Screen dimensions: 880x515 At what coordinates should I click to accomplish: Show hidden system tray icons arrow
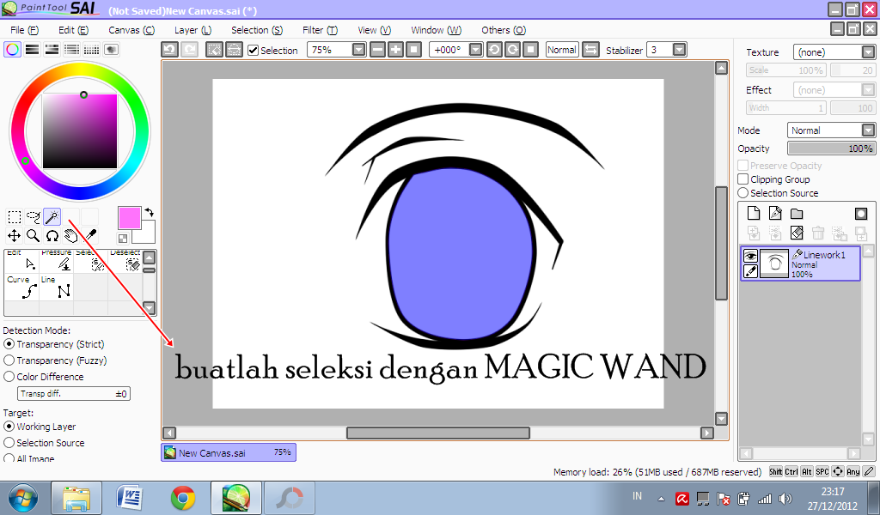(661, 498)
